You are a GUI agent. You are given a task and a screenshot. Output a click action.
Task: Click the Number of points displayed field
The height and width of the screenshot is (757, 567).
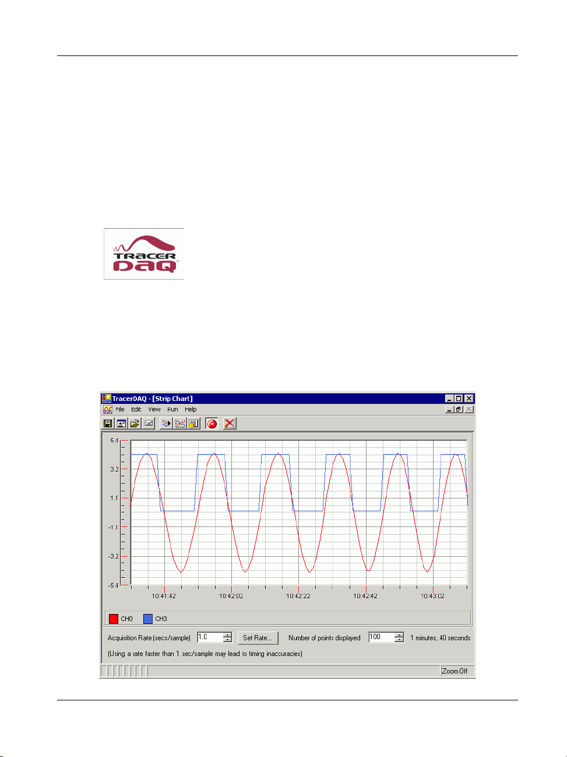coord(381,637)
